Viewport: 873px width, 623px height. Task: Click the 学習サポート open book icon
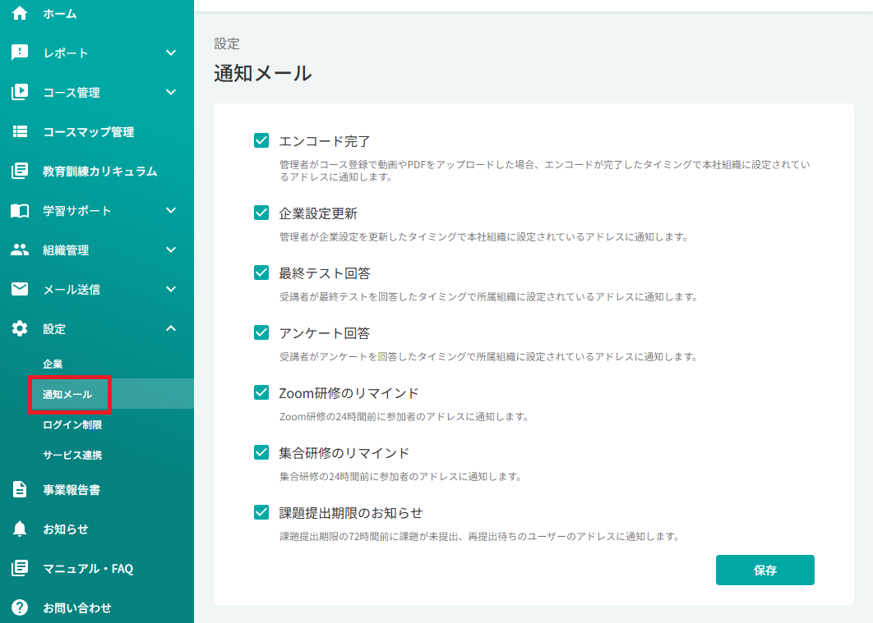(x=20, y=211)
